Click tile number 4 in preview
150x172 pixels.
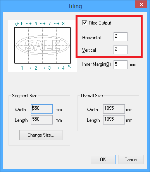63,68
